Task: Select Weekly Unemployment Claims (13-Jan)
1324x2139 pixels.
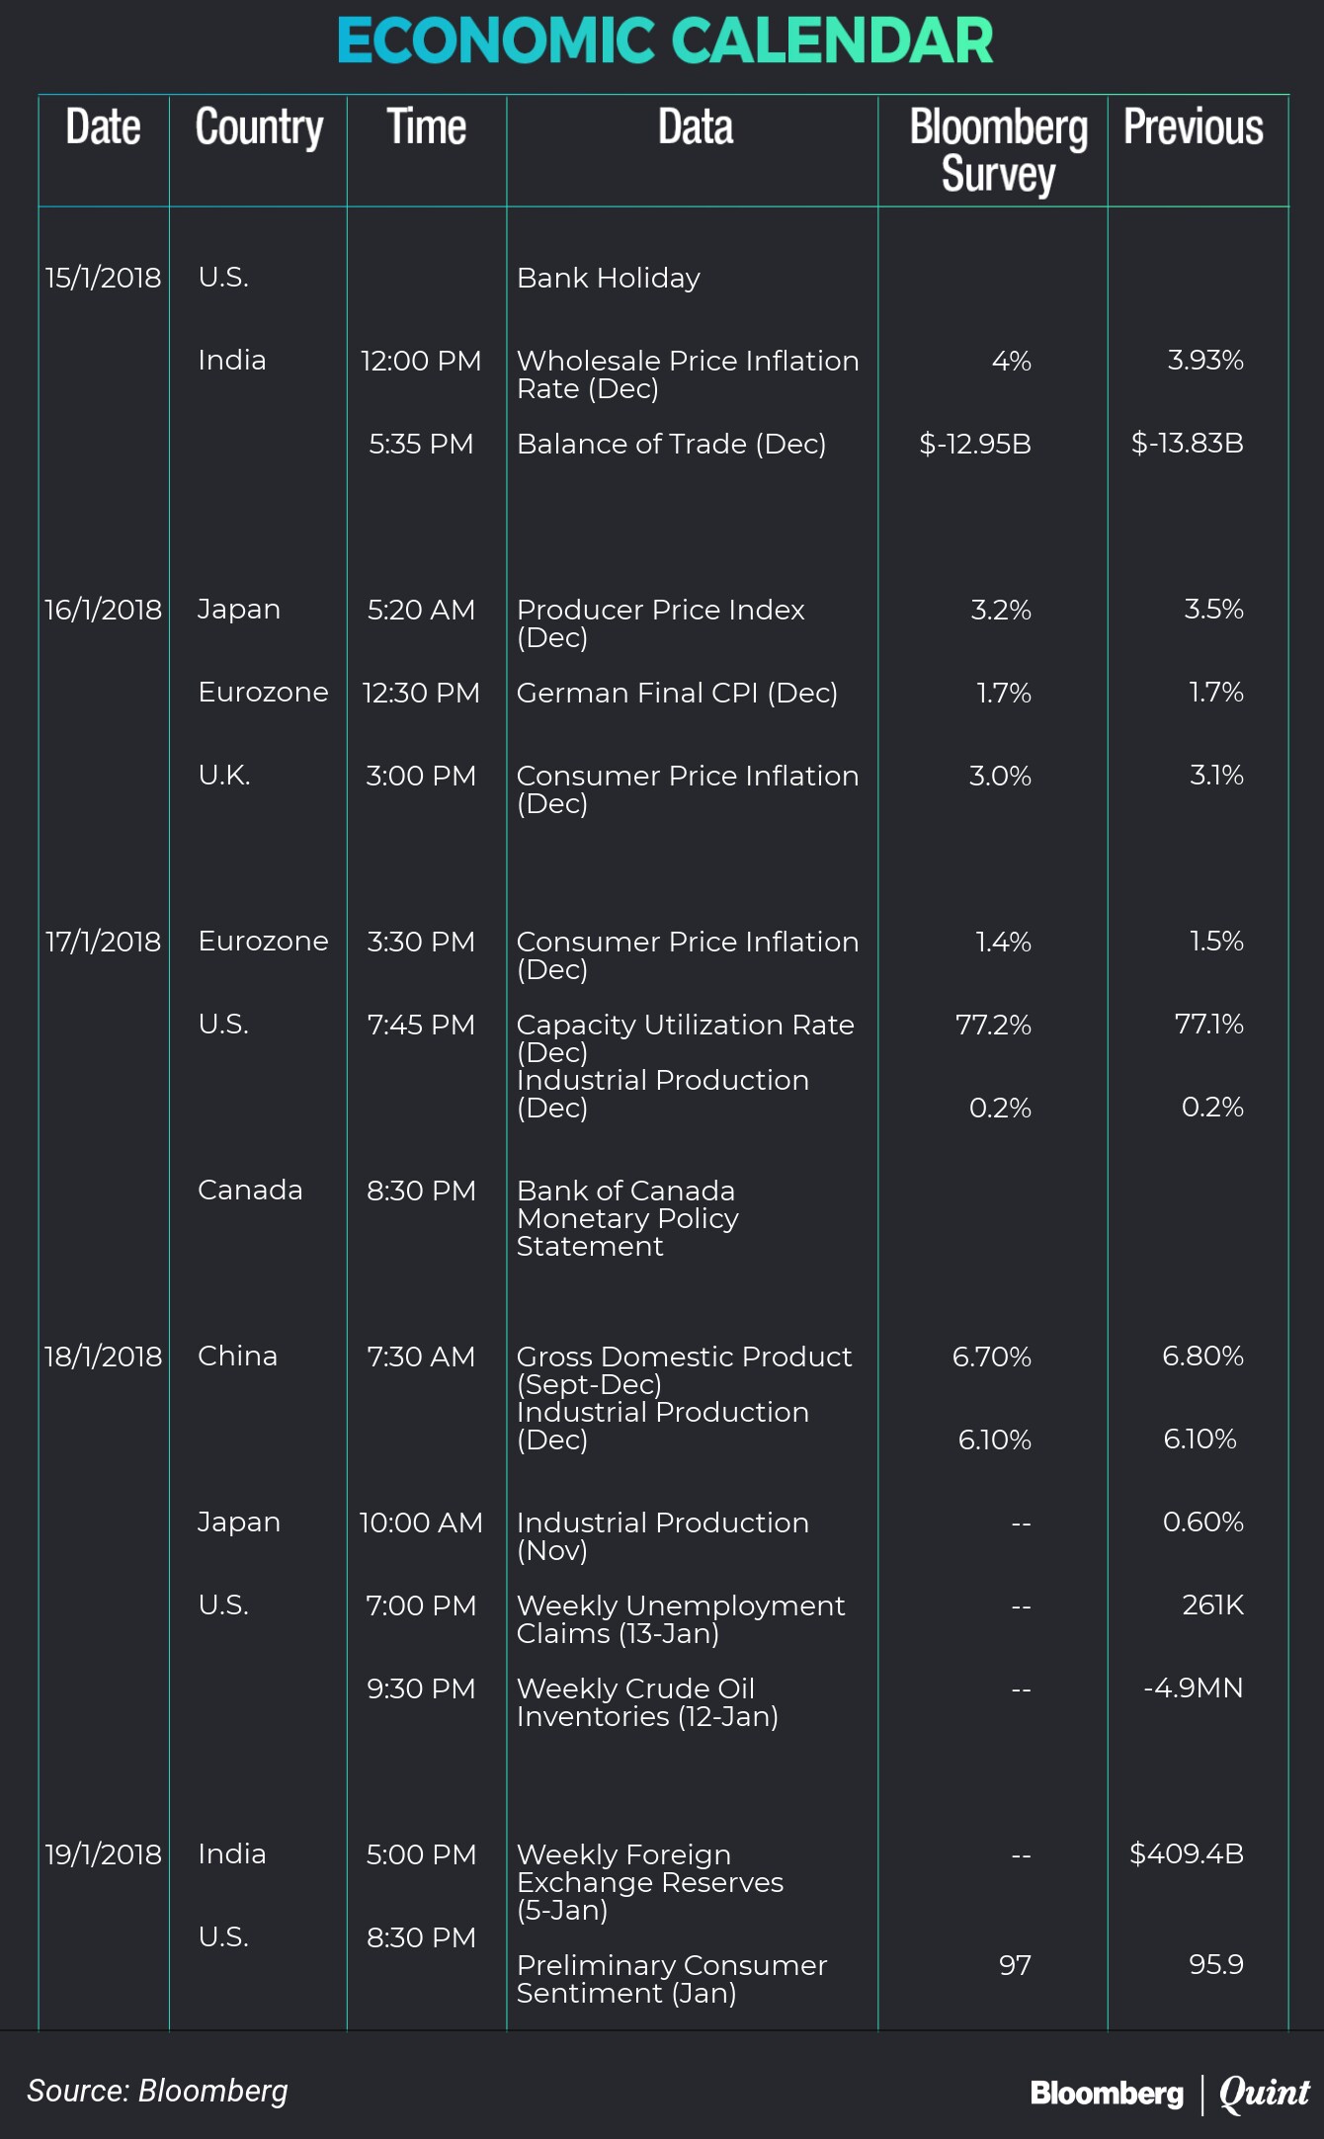Action: pos(681,1619)
